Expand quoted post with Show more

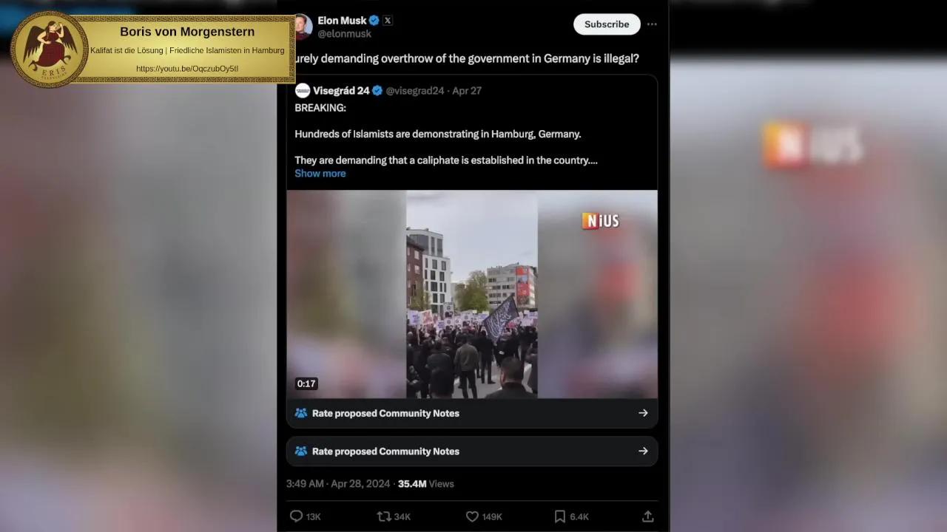[320, 174]
